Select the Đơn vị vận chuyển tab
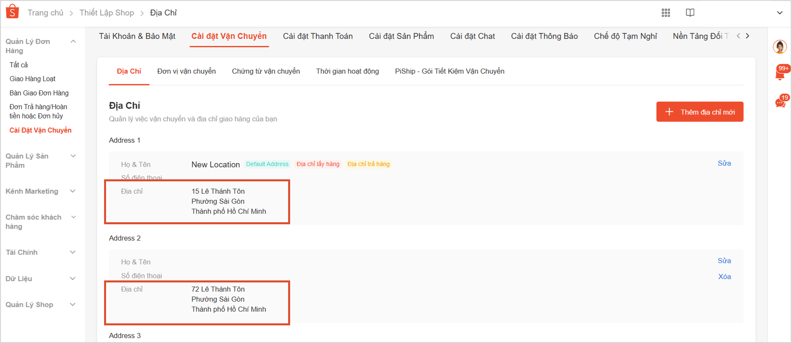 pyautogui.click(x=186, y=71)
